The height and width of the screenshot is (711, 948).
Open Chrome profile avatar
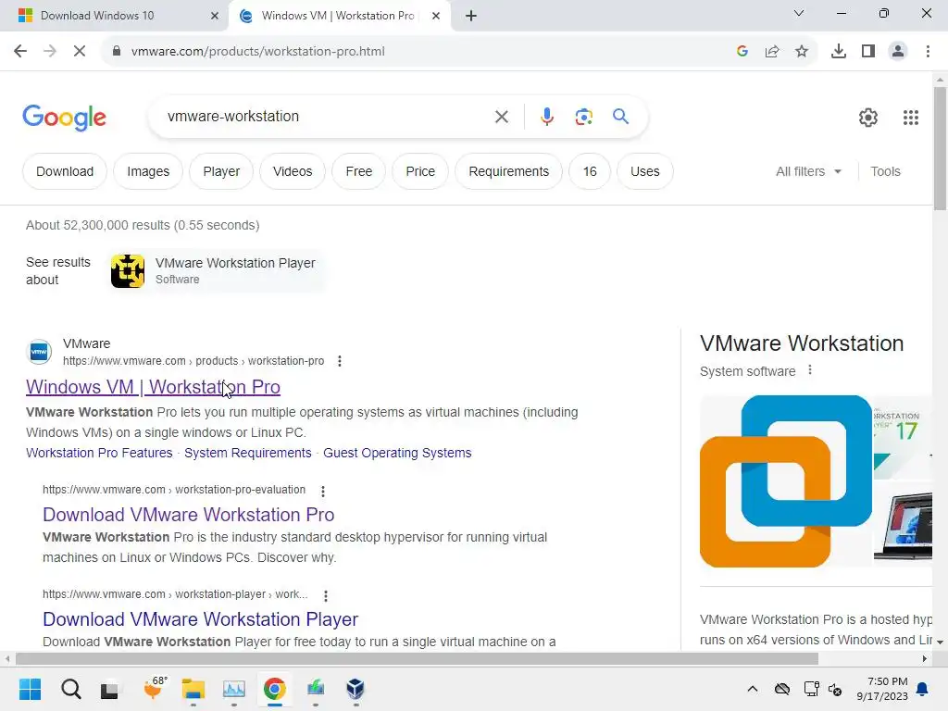[x=898, y=52]
